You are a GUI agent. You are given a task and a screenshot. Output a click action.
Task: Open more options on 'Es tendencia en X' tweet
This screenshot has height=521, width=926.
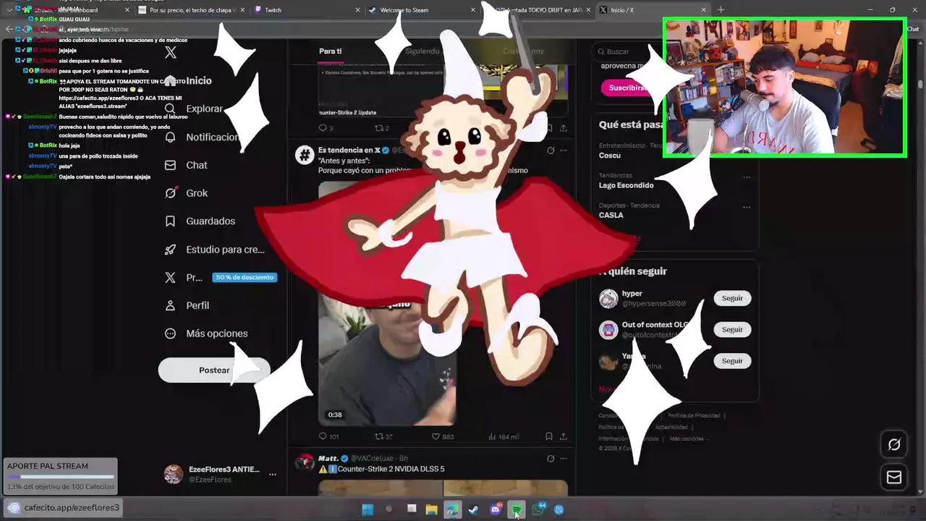pyautogui.click(x=563, y=151)
